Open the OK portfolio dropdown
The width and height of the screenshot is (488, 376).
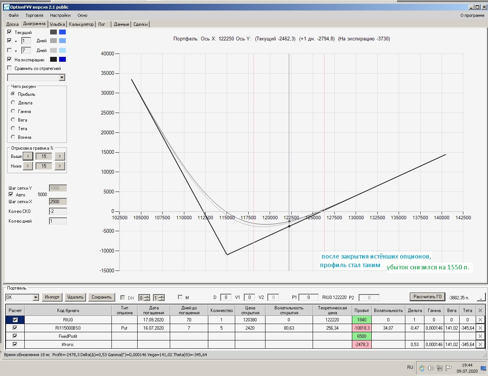click(x=36, y=297)
